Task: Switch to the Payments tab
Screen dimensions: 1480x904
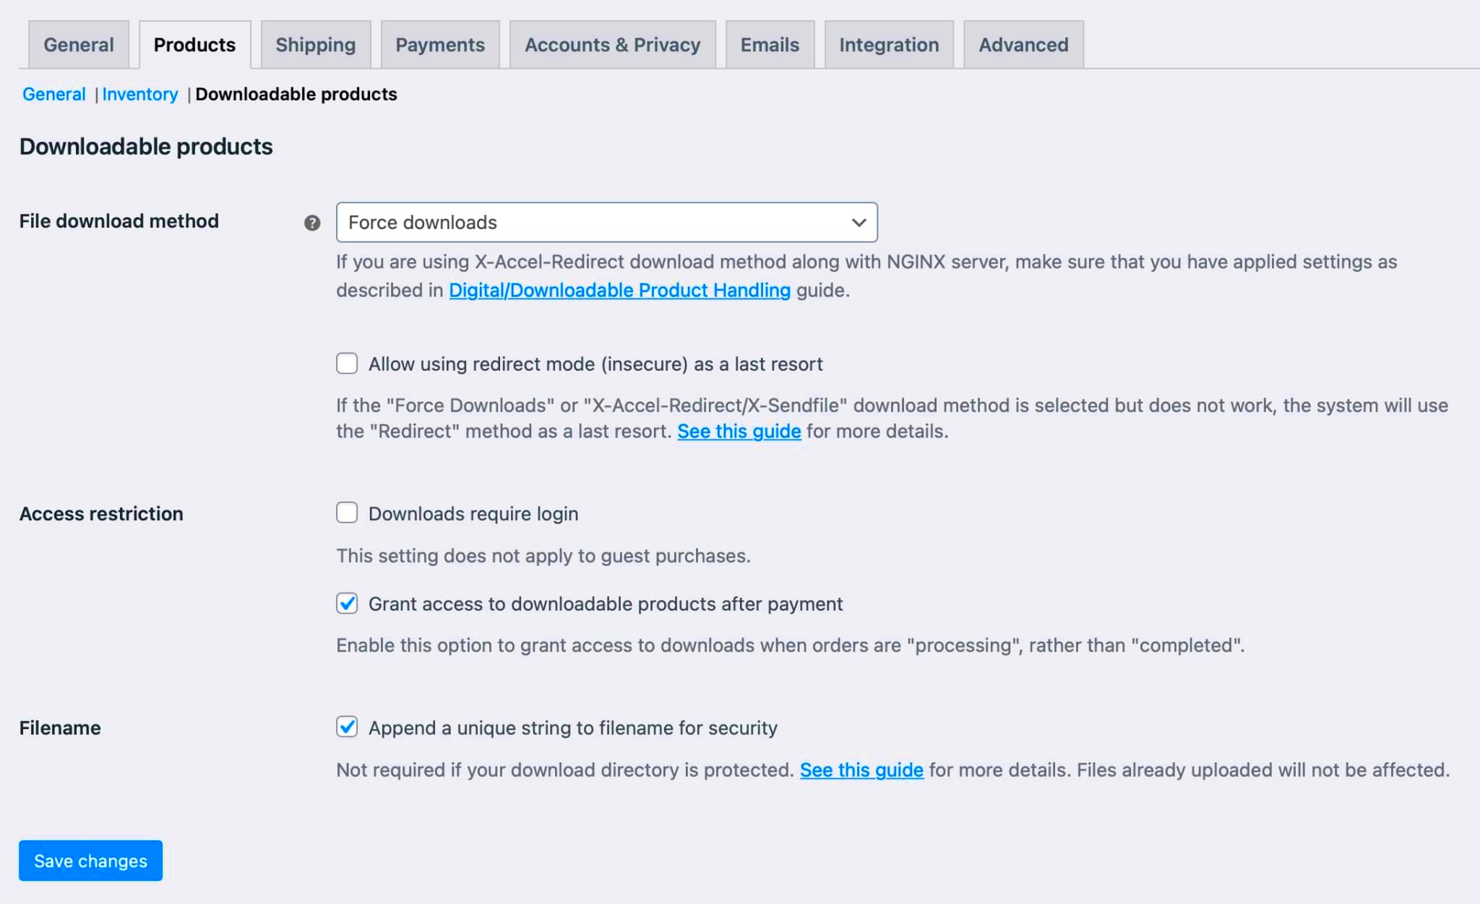Action: click(441, 44)
